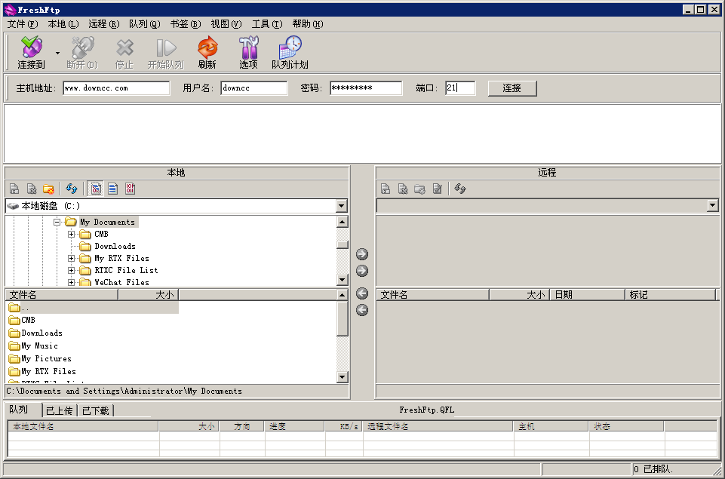
Task: Open the 选项 (Options) icon
Action: click(x=248, y=51)
